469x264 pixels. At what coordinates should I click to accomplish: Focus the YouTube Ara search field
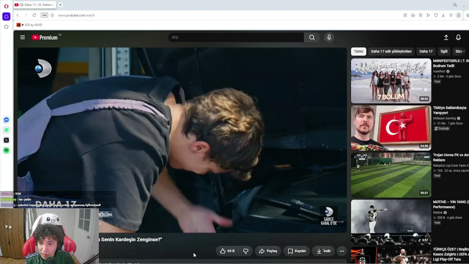tap(236, 37)
